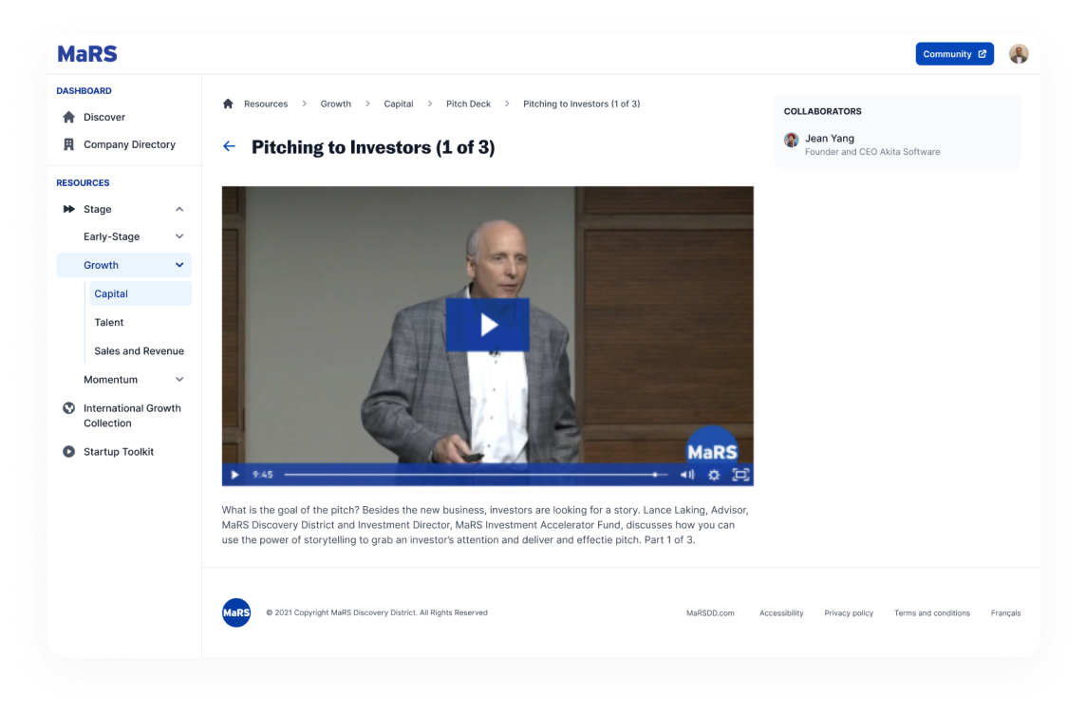Click the Startup Toolkit play-circle icon
Screen dimensions: 1086x715
click(x=68, y=452)
